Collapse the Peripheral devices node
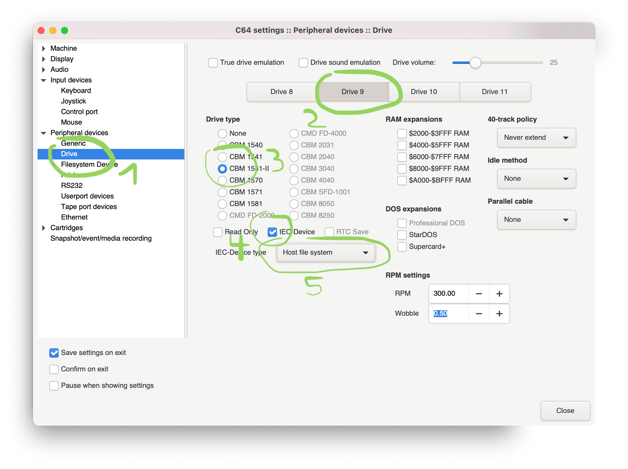The height and width of the screenshot is (469, 628). tap(43, 133)
